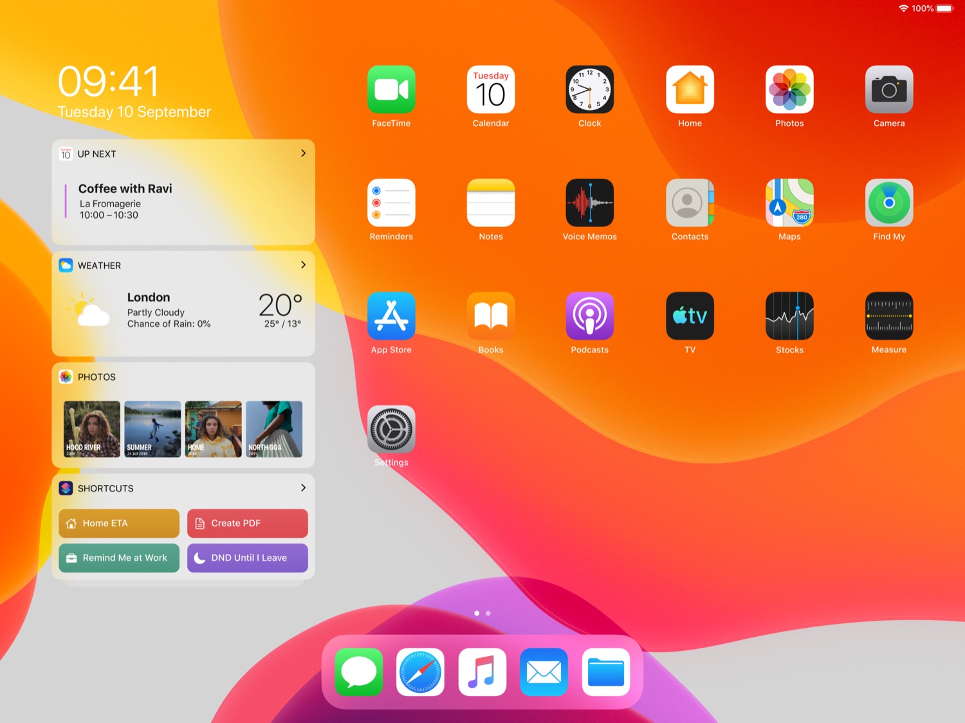Open the Hood River photo memory
This screenshot has width=965, height=723.
click(x=92, y=429)
